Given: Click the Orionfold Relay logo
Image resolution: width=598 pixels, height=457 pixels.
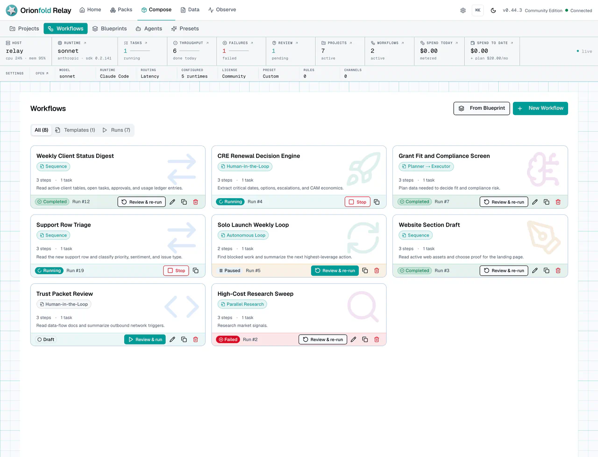Looking at the screenshot, I should coord(39,10).
